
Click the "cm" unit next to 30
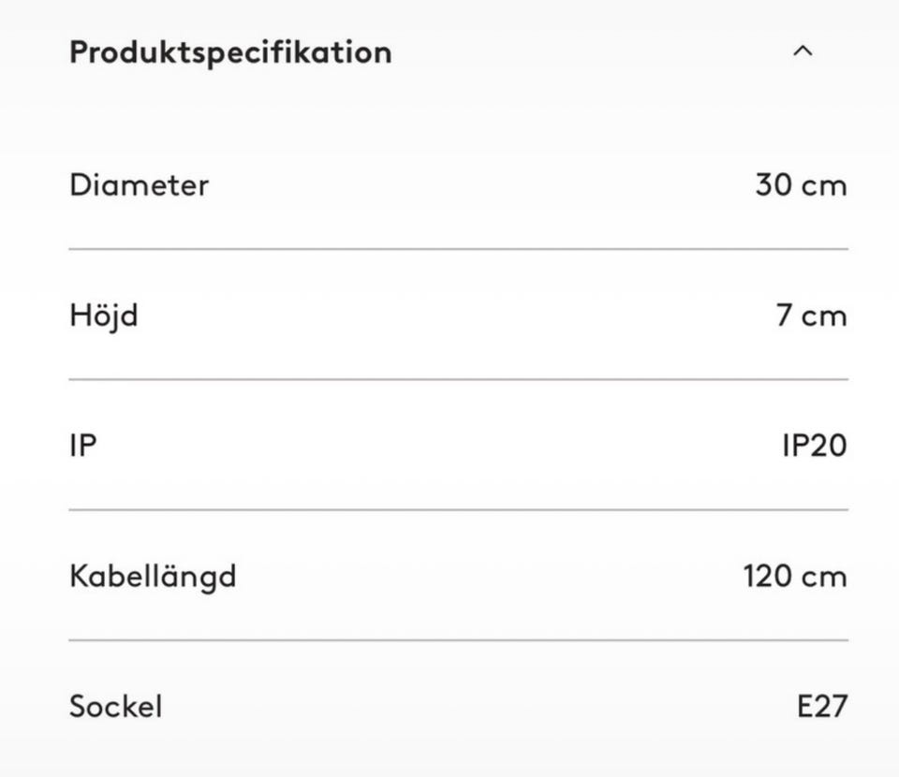[824, 185]
